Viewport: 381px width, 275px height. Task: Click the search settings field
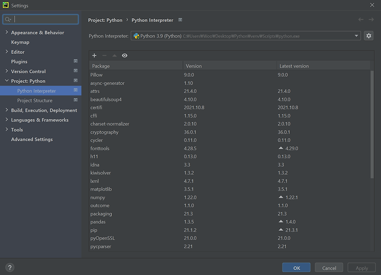coord(41,19)
